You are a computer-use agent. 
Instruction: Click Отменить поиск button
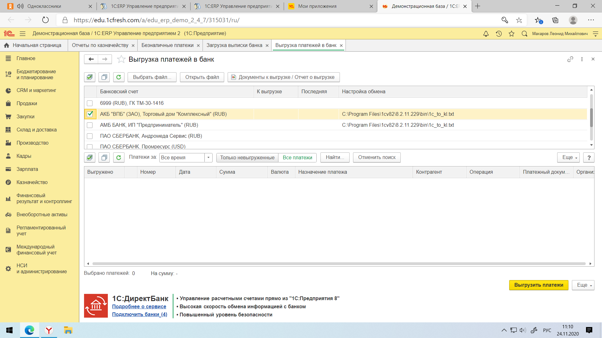377,157
